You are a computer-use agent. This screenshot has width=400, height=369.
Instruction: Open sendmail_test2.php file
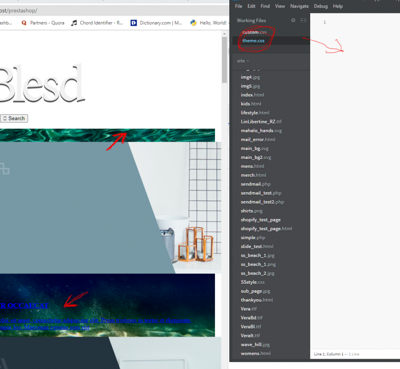pos(262,202)
